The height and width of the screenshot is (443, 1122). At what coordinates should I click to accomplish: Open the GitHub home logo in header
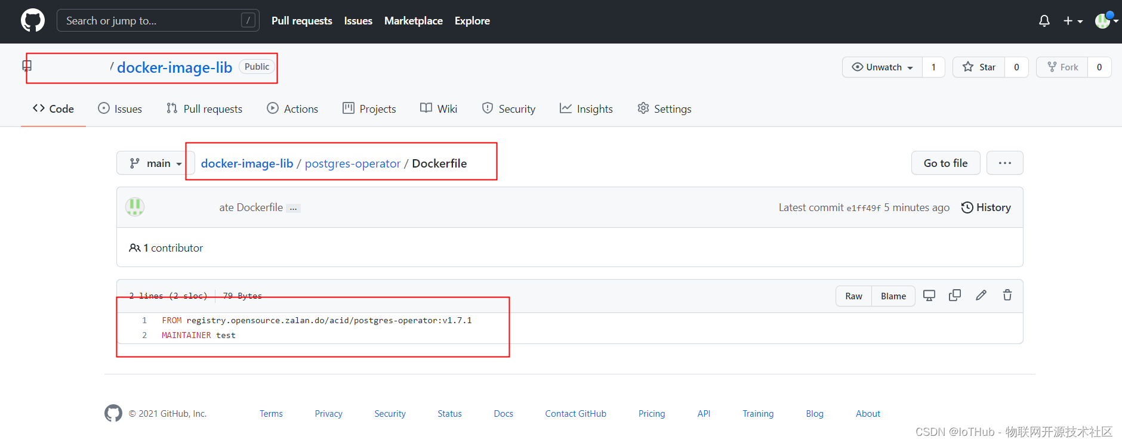point(33,20)
